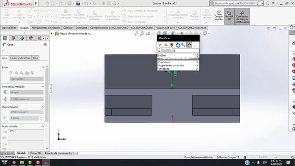Image resolution: width=295 pixels, height=166 pixels.
Task: Click the rebuild traffic light icon in Modificar
Action: click(171, 45)
